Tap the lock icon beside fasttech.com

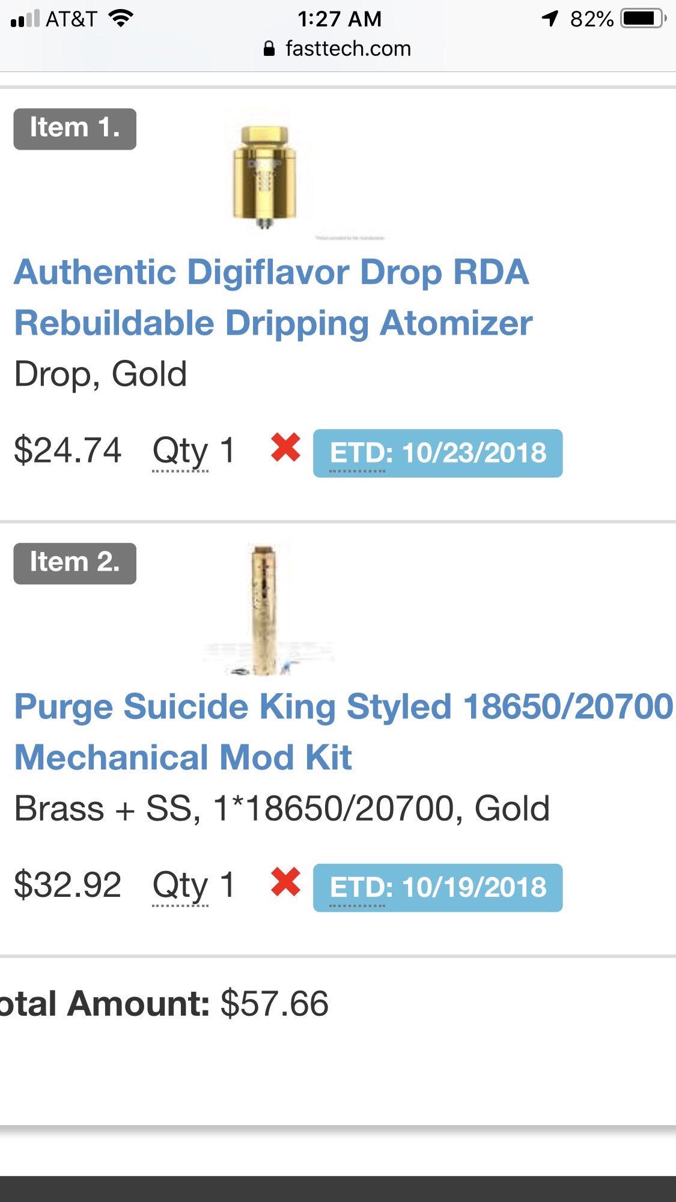[x=269, y=49]
